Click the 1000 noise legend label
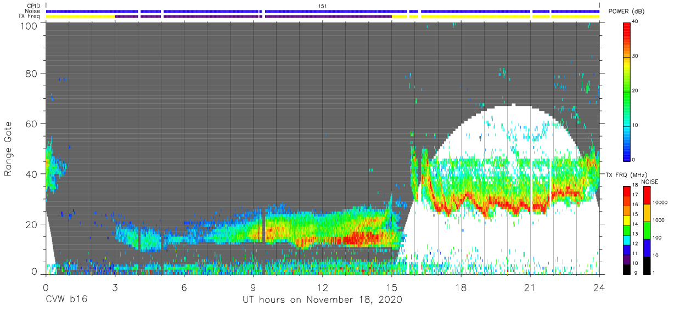The height and width of the screenshot is (311, 674). click(x=658, y=220)
